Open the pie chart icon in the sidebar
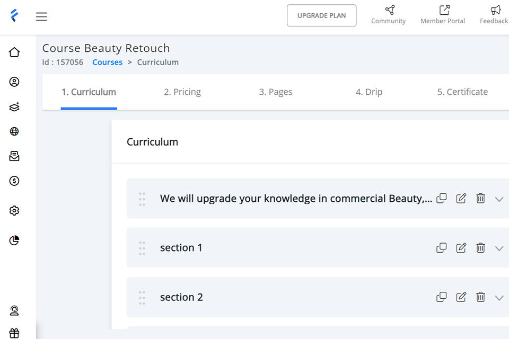This screenshot has width=509, height=339. pyautogui.click(x=14, y=240)
